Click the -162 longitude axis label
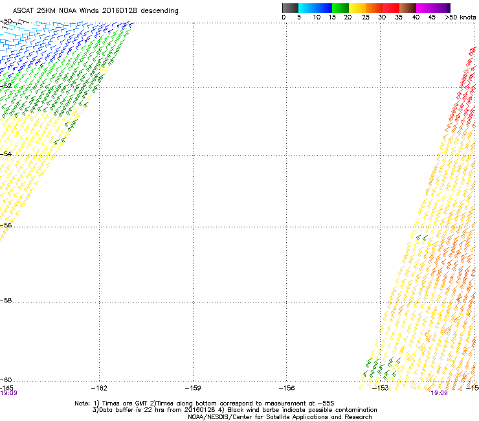 (x=99, y=388)
